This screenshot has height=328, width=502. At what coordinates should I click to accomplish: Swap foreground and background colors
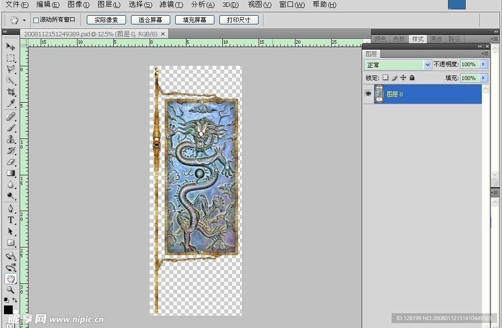coord(15,300)
